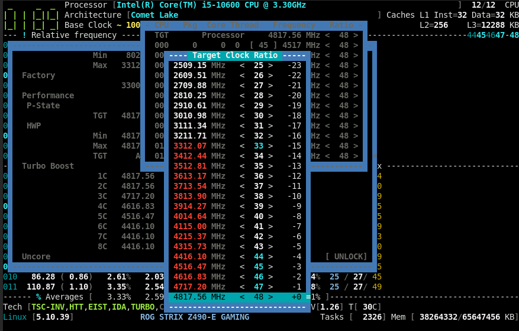Click the IDA tech flag
The width and height of the screenshot is (519, 331).
(119, 307)
